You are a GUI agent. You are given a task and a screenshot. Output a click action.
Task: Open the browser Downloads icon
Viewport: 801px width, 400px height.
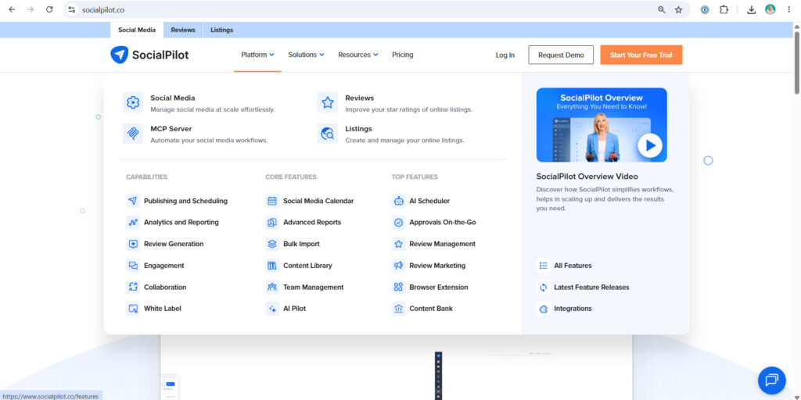[751, 9]
